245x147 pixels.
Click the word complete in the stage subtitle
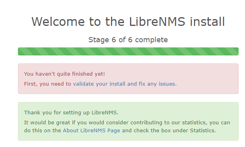click(152, 40)
